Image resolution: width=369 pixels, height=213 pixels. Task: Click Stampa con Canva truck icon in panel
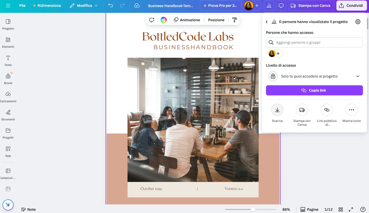302,110
